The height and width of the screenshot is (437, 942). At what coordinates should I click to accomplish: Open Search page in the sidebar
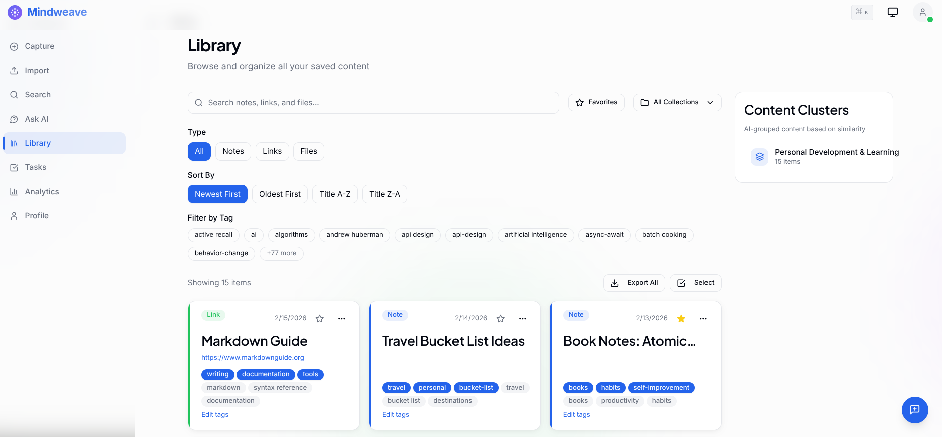[64, 95]
